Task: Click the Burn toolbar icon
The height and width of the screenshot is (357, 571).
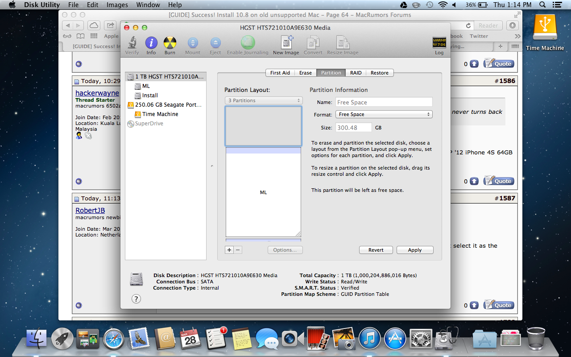Action: (x=170, y=46)
